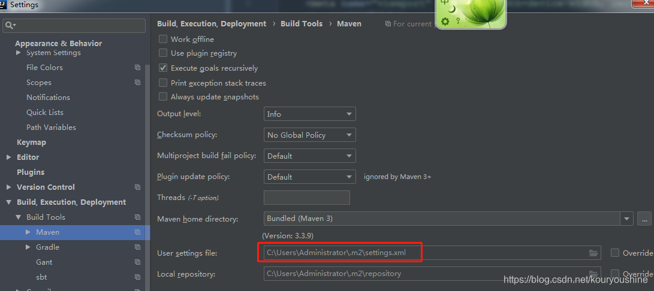Open the Multiproject build fail policy dropdown

tap(309, 156)
